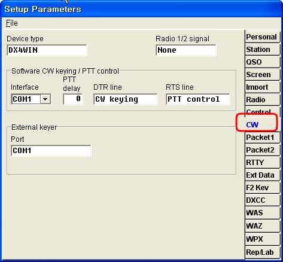Image resolution: width=283 pixels, height=262 pixels.
Task: Select the WAZ tab
Action: pos(262,226)
